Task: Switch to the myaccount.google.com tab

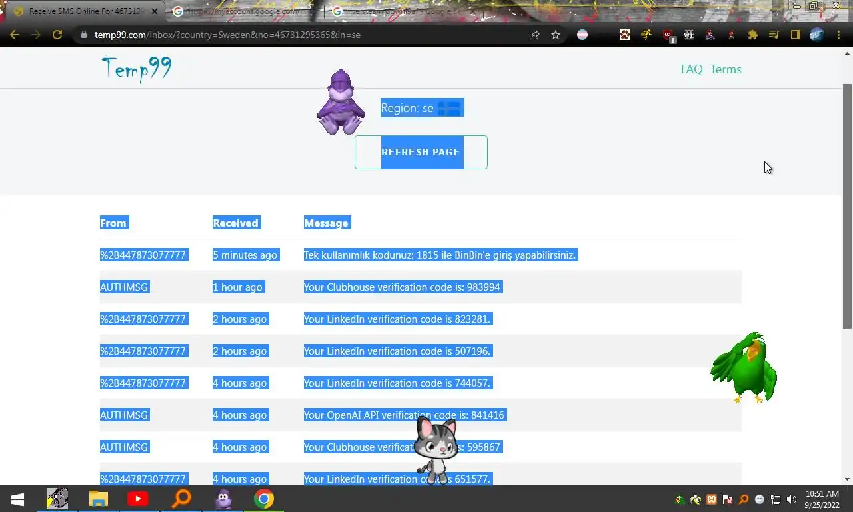Action: click(243, 11)
